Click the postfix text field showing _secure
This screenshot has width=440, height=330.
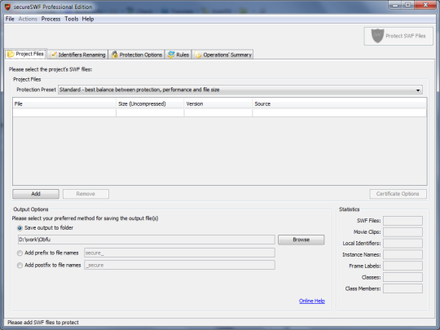tap(179, 265)
